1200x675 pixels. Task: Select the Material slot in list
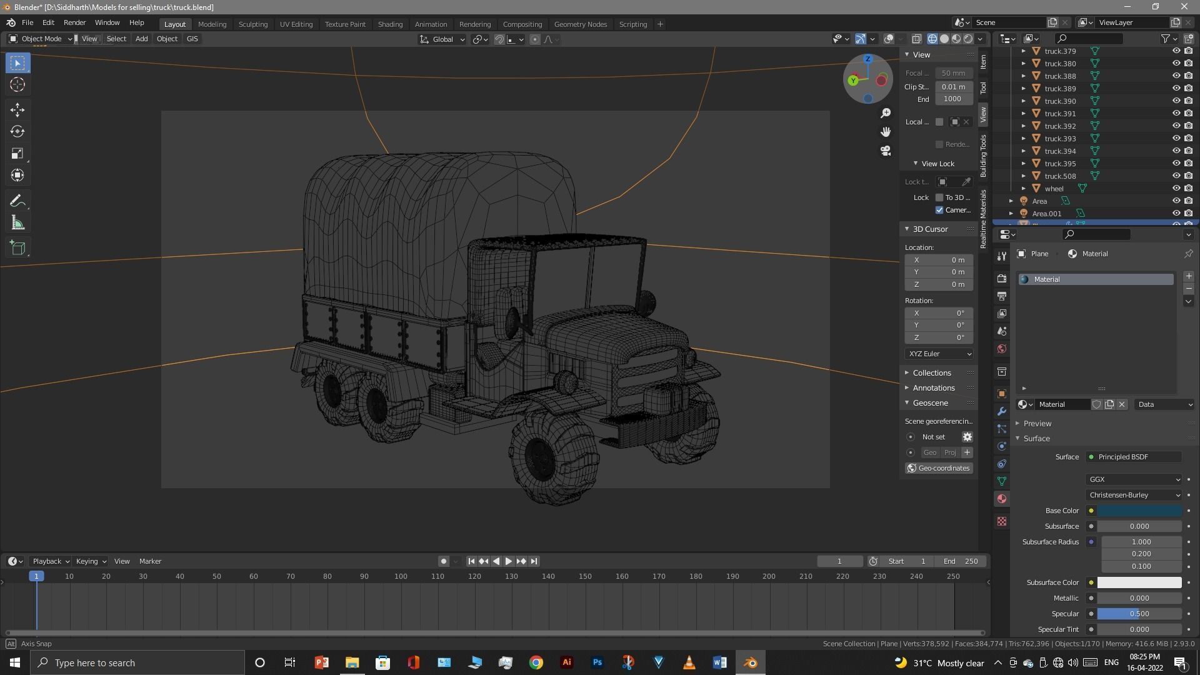click(1096, 279)
